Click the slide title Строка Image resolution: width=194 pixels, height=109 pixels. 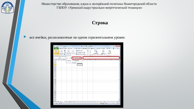coord(100,23)
